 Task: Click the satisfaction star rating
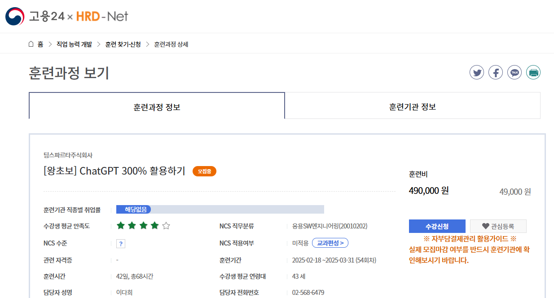tap(143, 226)
